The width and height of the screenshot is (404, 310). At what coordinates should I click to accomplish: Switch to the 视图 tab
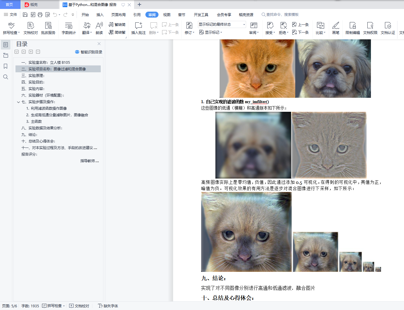[x=167, y=15]
